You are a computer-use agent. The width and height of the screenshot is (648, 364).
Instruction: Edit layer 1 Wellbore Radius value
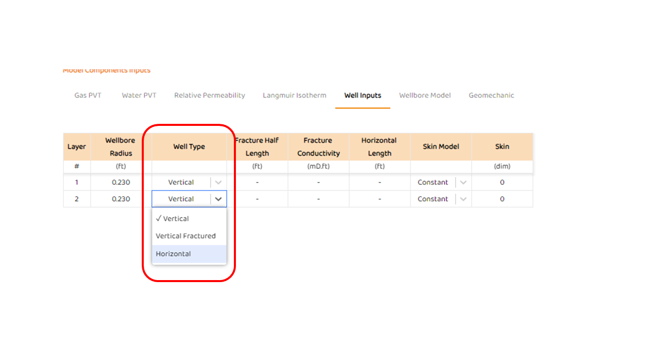(120, 183)
